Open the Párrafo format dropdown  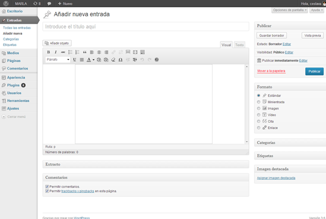coord(57,60)
